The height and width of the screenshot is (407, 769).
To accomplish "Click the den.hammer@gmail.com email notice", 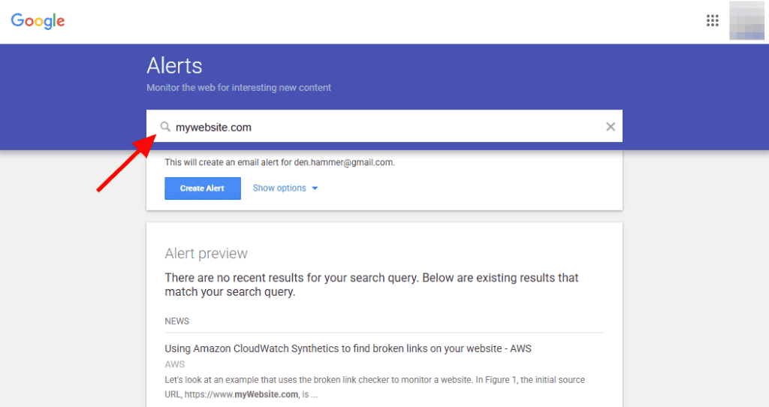I will coord(279,162).
